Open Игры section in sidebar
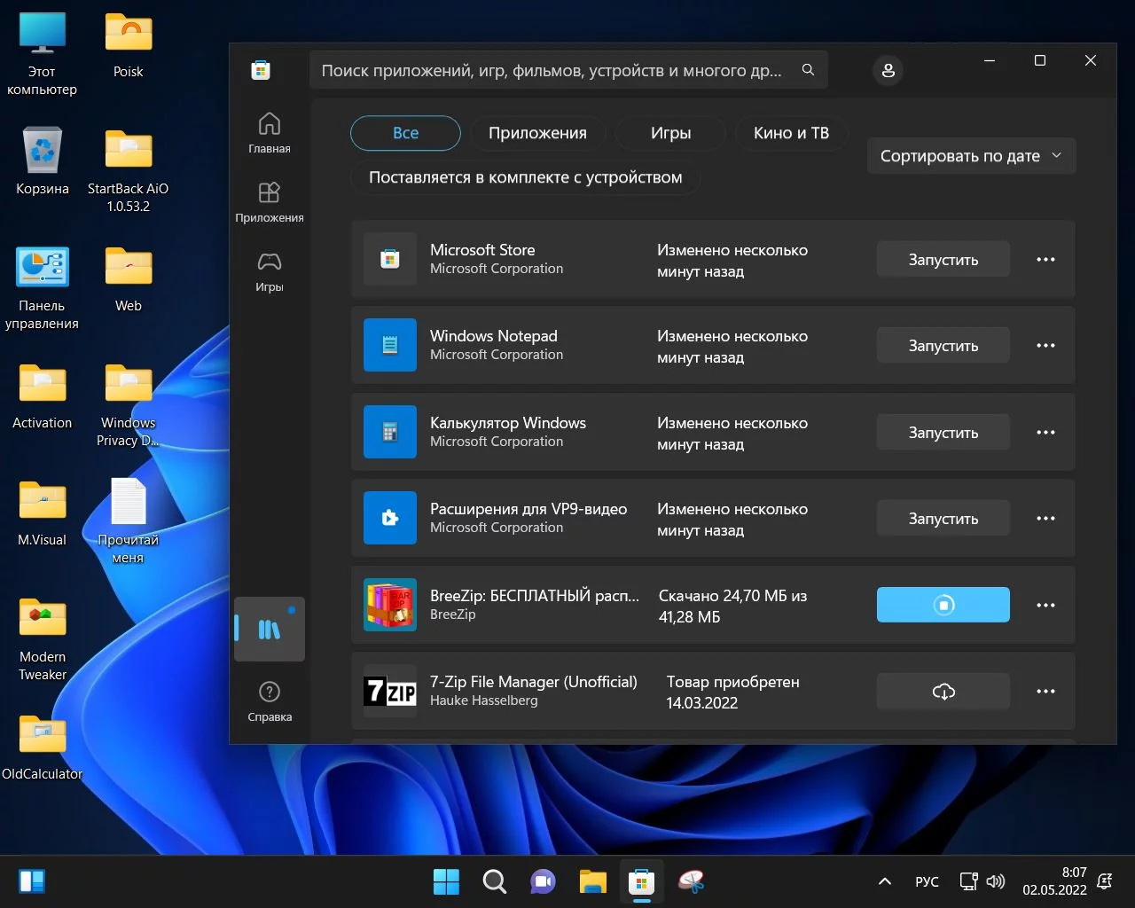 click(x=270, y=271)
